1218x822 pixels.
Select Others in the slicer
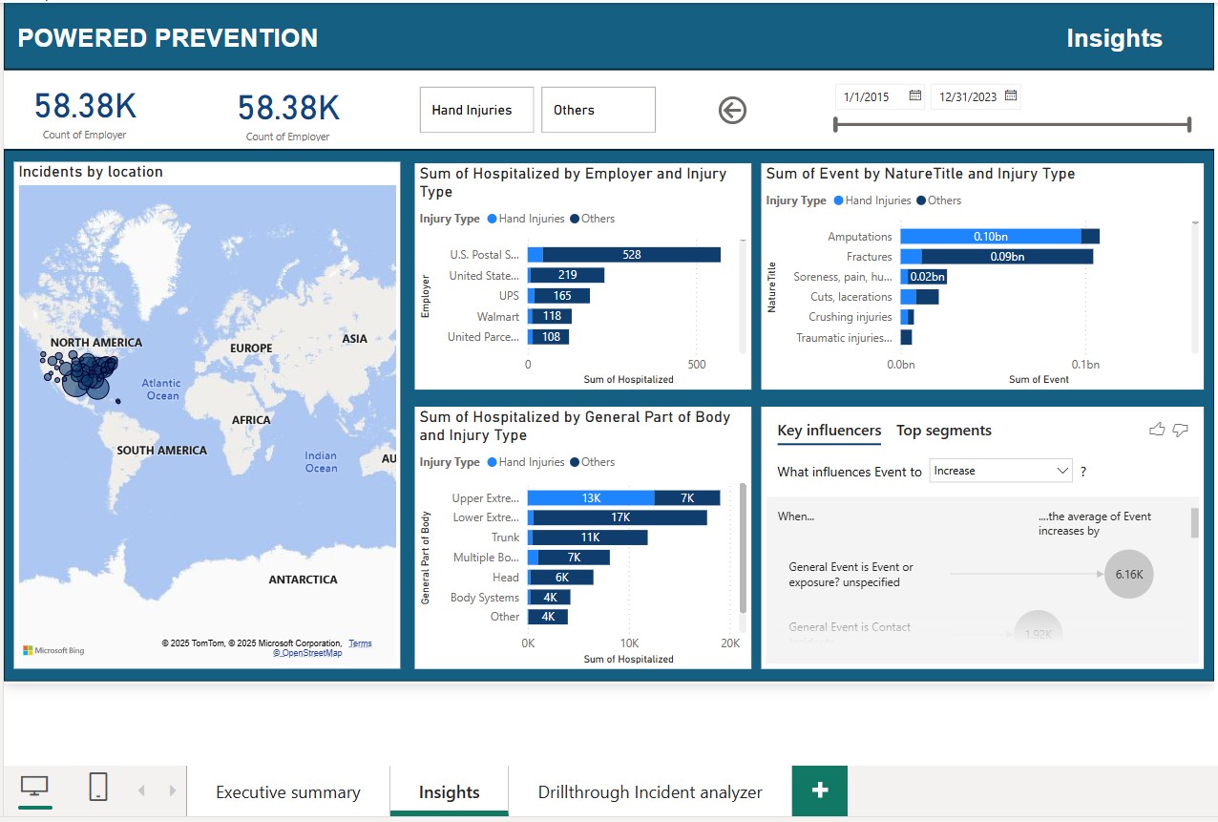tap(598, 110)
